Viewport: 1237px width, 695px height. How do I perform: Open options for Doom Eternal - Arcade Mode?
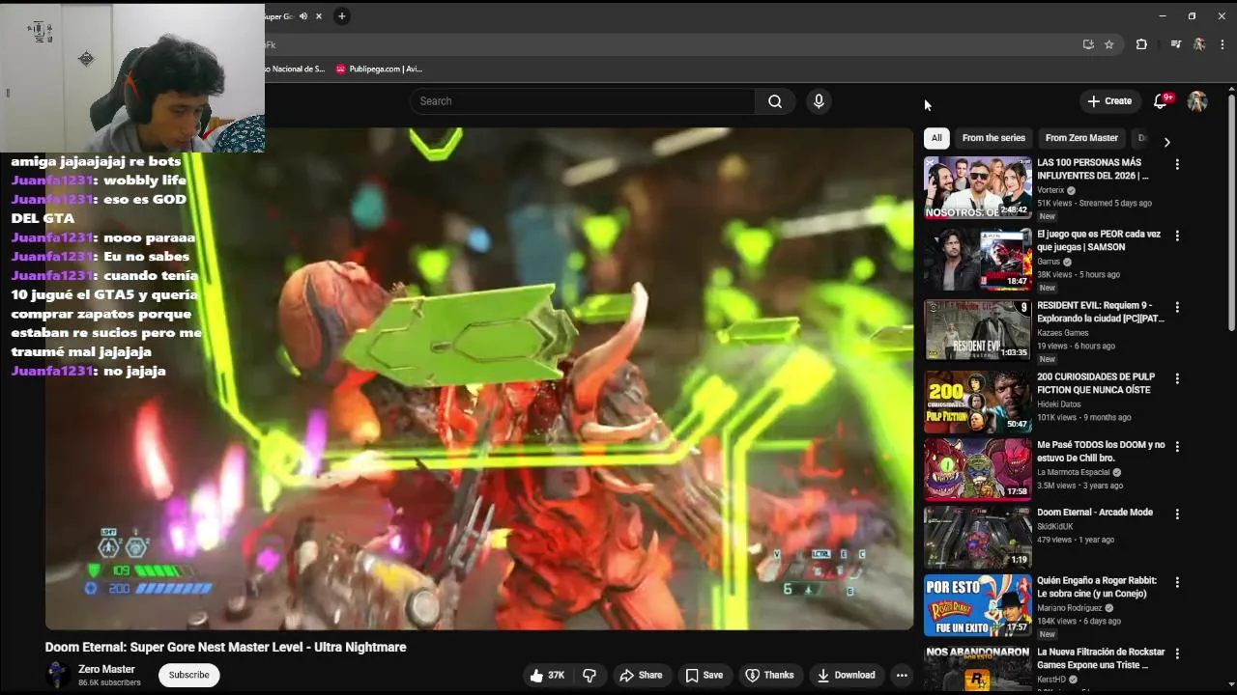click(1177, 514)
